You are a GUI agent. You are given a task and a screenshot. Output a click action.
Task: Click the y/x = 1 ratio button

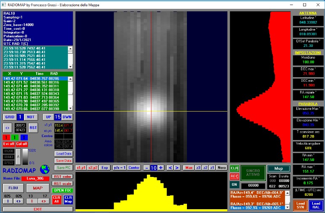coord(120,168)
